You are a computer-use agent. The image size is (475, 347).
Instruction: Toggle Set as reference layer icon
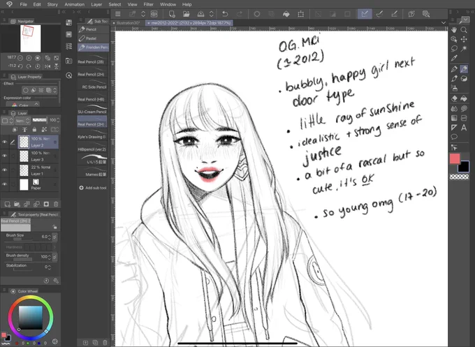point(24,130)
